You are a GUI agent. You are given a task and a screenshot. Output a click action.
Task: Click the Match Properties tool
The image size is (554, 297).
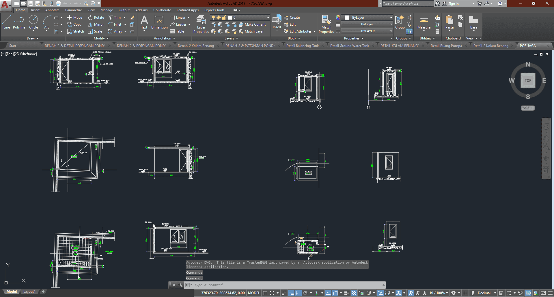(326, 24)
